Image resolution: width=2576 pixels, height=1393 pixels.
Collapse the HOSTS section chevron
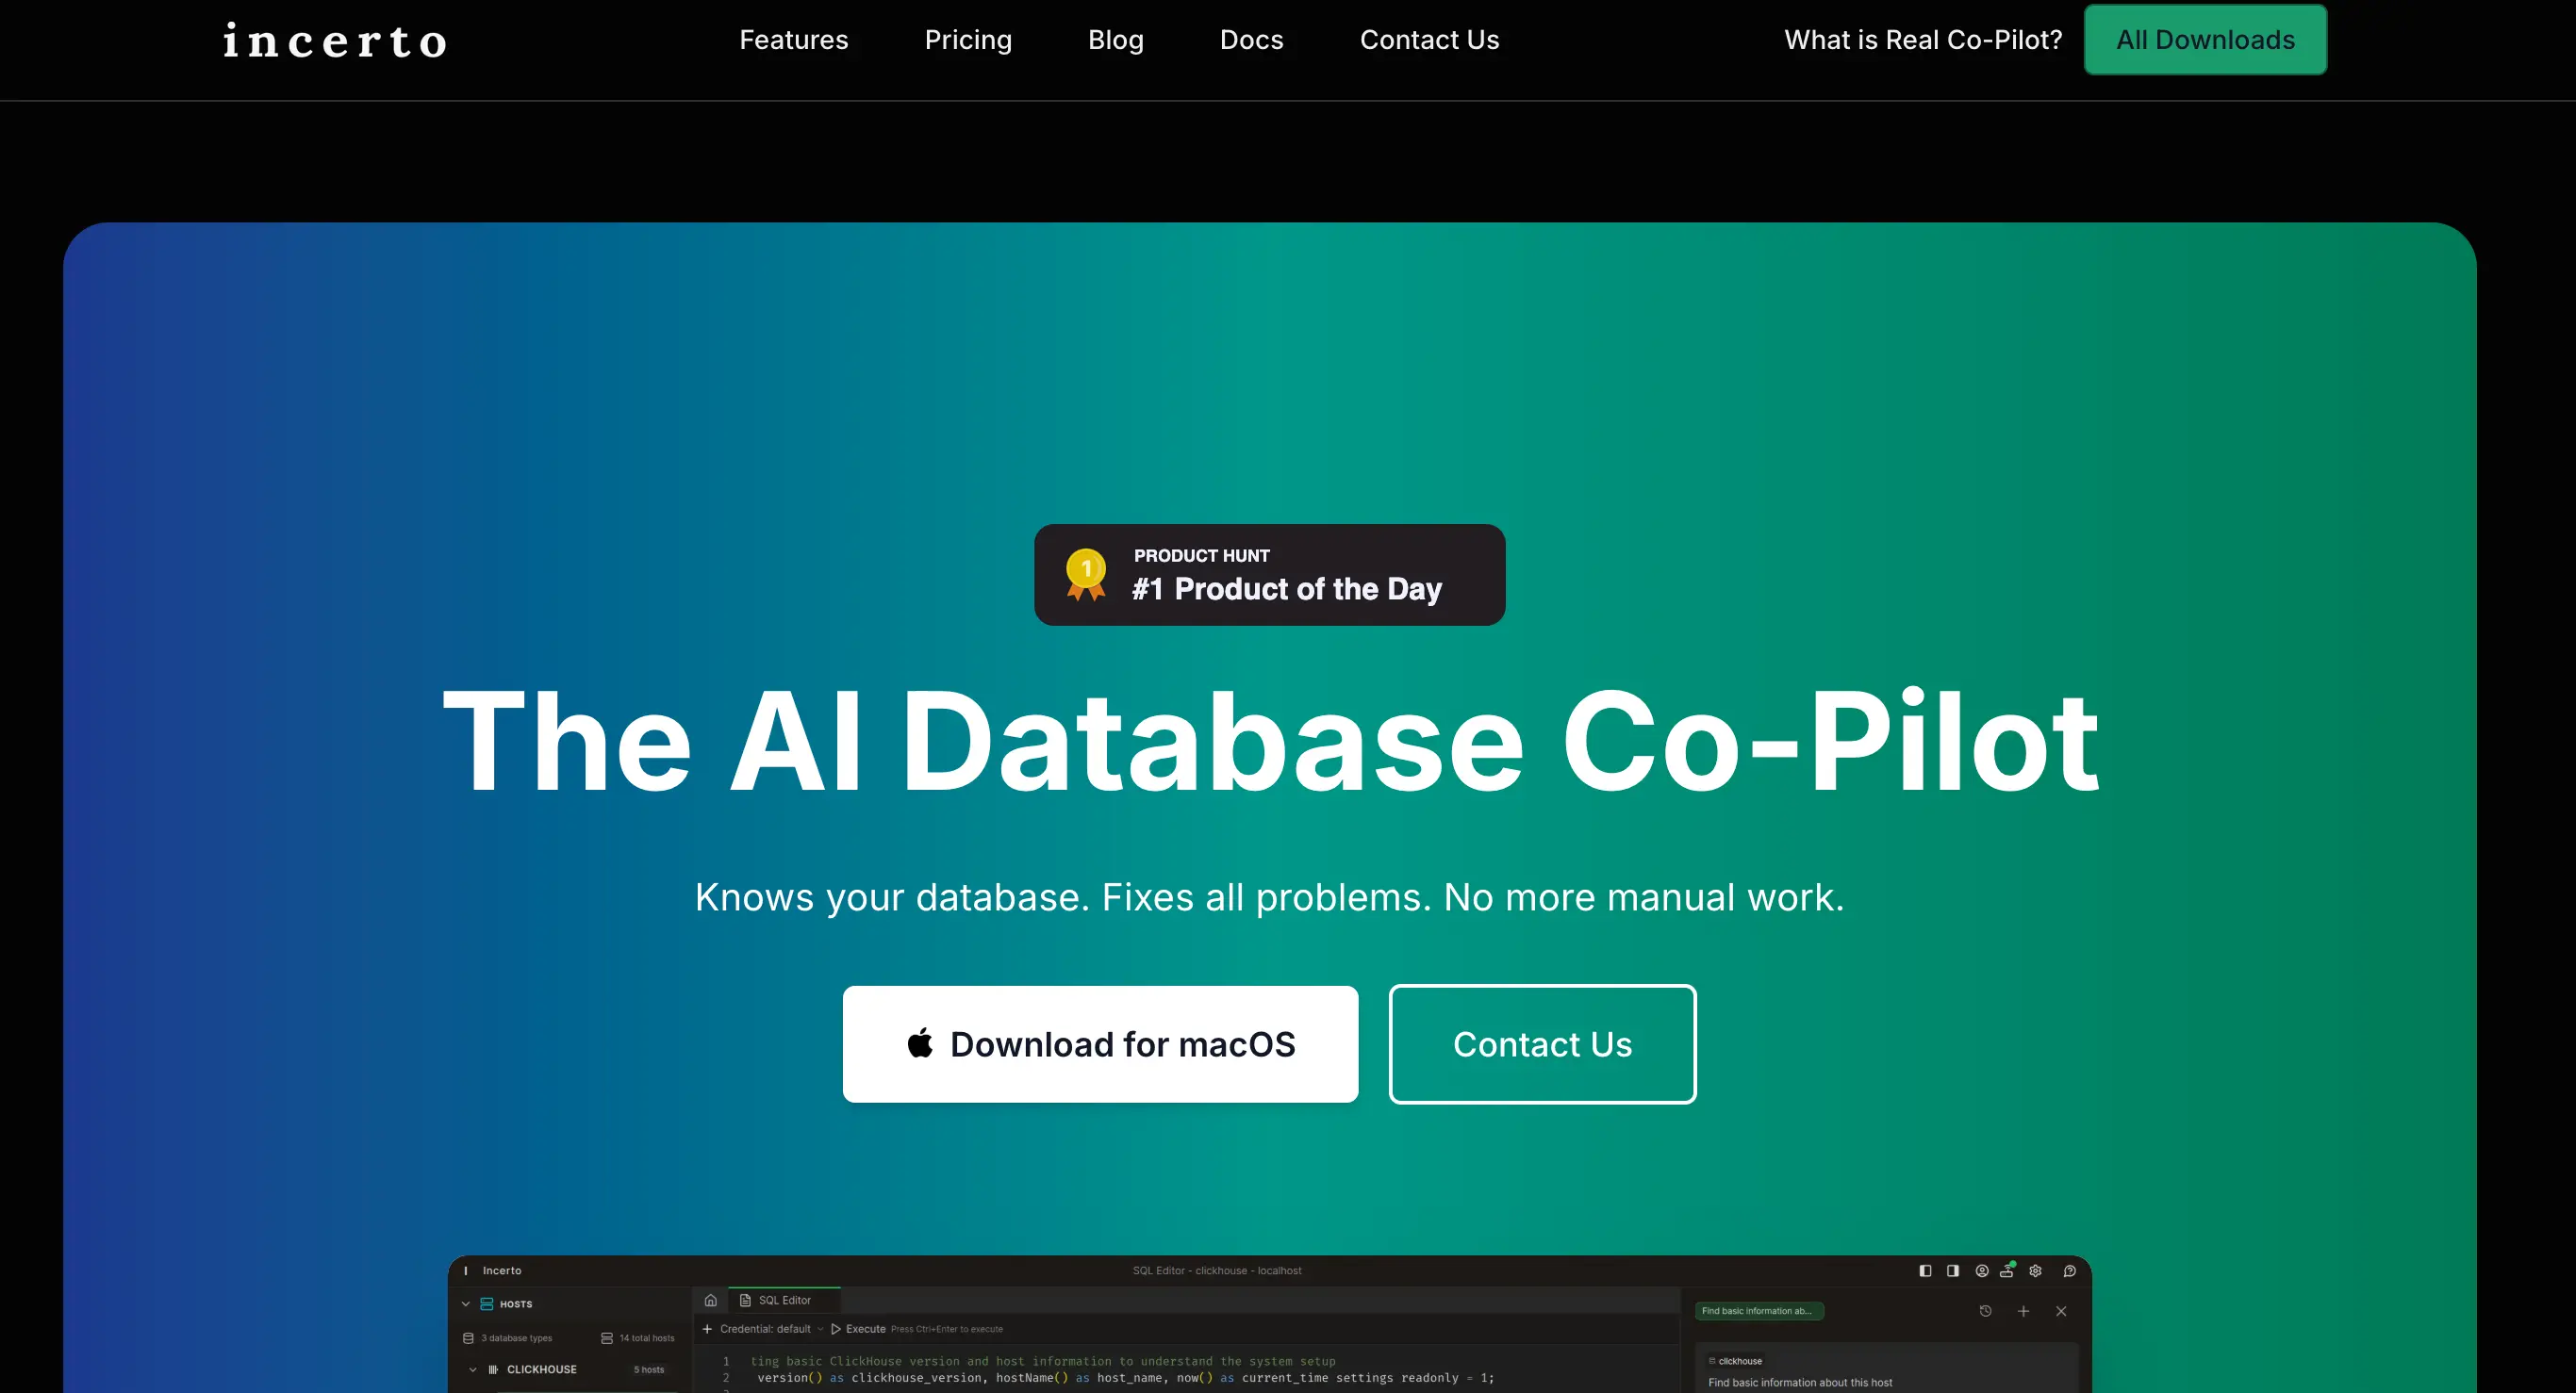465,1304
